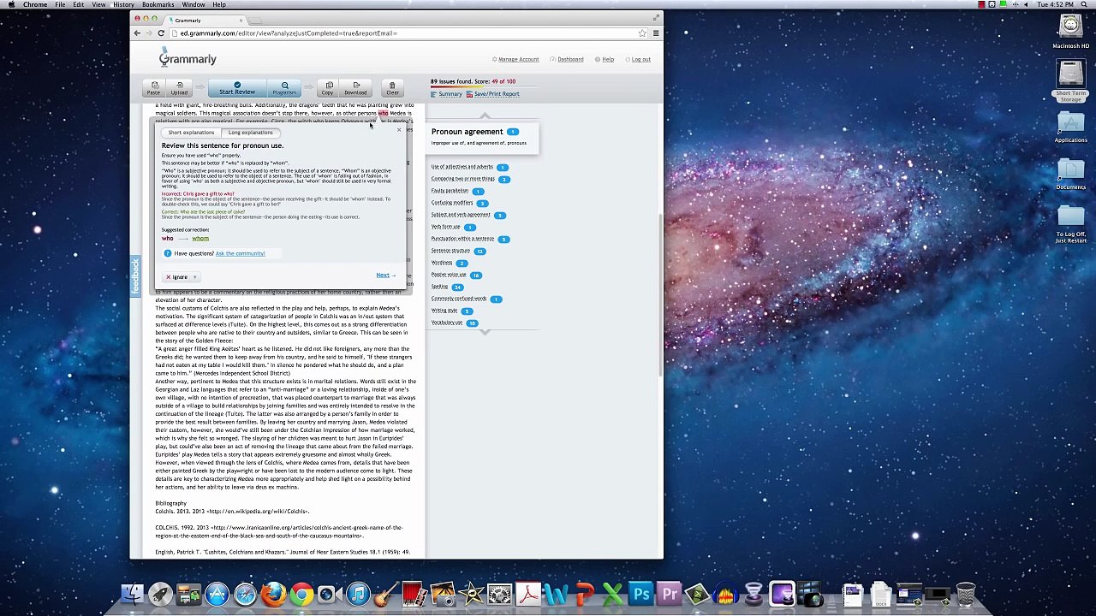Click the Paste toolbar icon

(154, 88)
